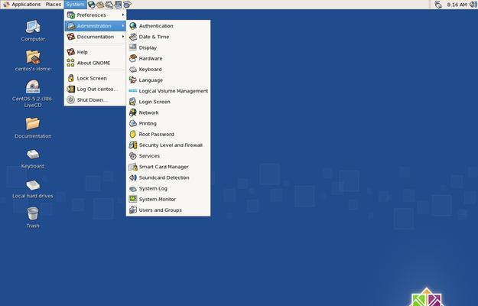The image size is (478, 306).
Task: Select Log Out centos...
Action: (x=96, y=89)
